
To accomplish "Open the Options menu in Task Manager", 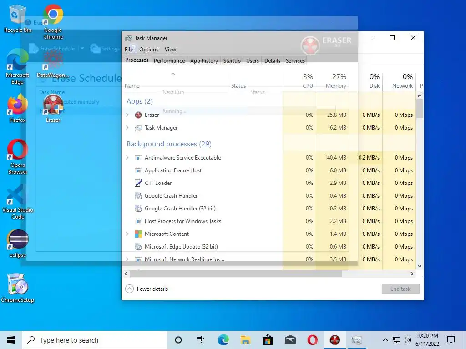I will pos(149,50).
